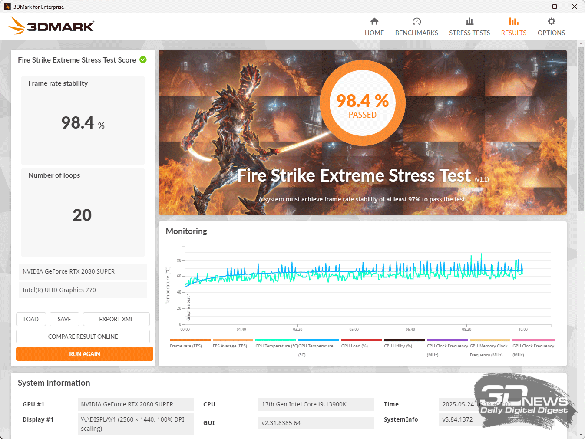Viewport: 585px width, 439px height.
Task: Select the Results bar chart icon
Action: [x=514, y=21]
